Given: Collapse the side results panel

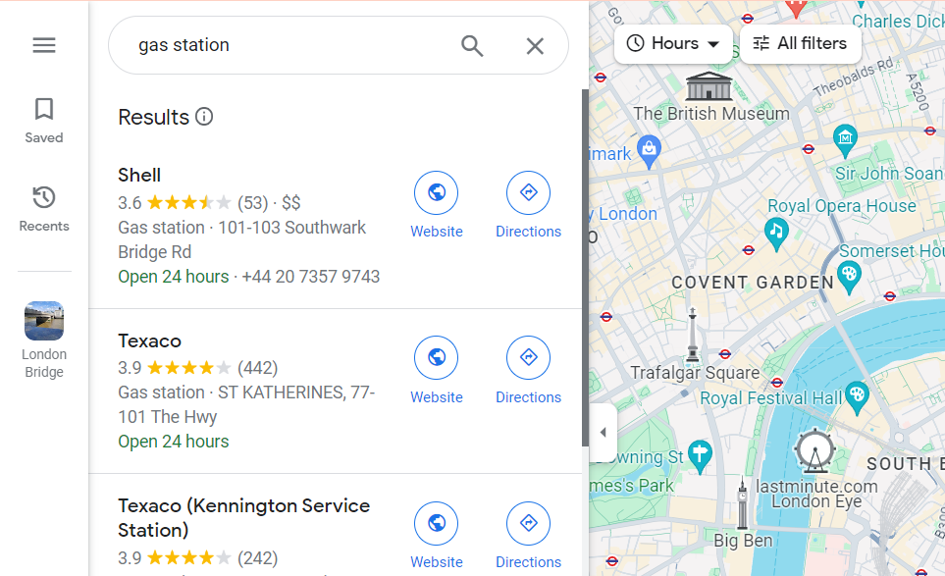Looking at the screenshot, I should click(x=604, y=432).
